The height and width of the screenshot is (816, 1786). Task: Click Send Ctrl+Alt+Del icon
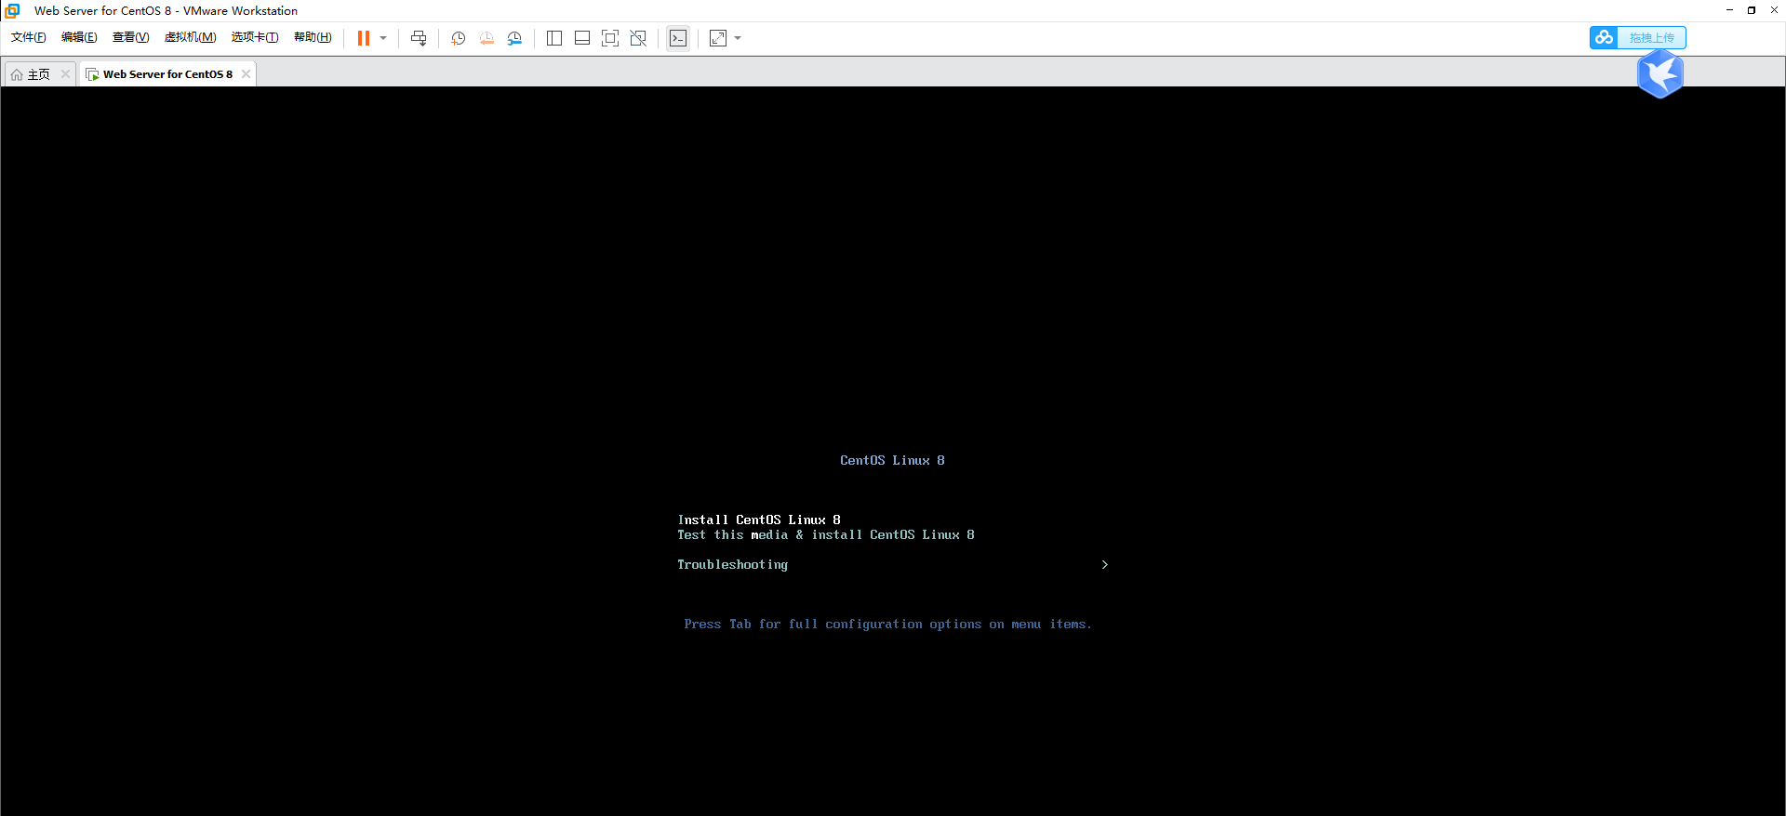pos(419,38)
